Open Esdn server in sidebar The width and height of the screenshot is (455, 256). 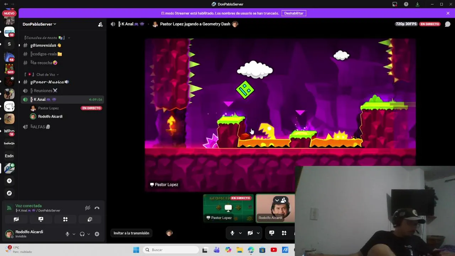9,156
